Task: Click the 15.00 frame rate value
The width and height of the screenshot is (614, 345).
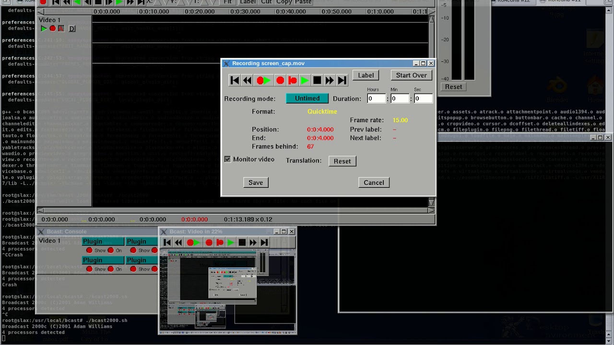Action: pyautogui.click(x=400, y=120)
